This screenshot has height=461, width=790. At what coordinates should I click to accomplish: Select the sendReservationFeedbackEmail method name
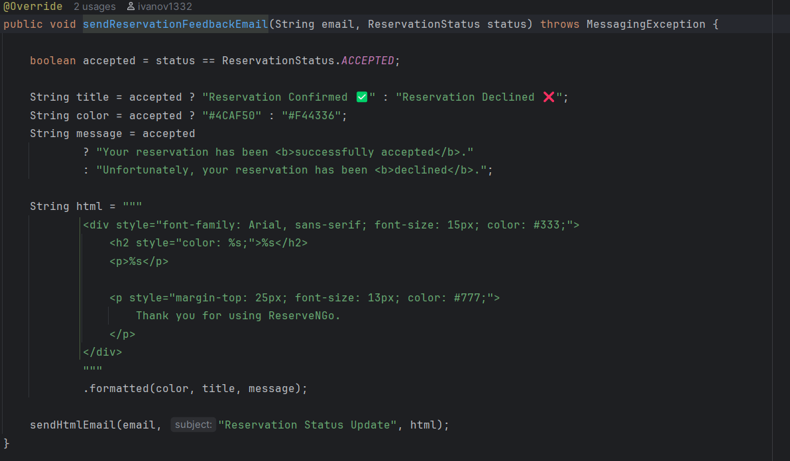click(175, 25)
